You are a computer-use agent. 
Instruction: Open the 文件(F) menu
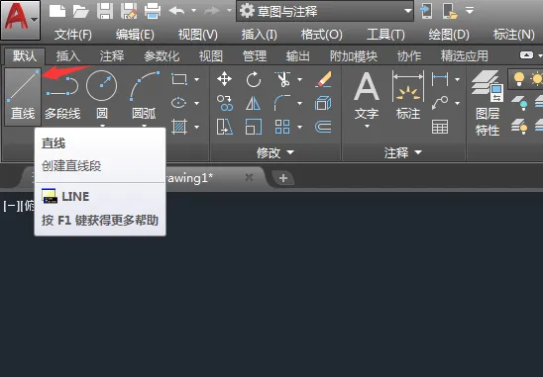tap(73, 35)
